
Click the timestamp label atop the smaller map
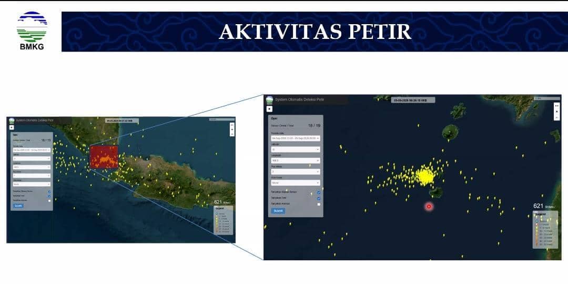pyautogui.click(x=121, y=120)
